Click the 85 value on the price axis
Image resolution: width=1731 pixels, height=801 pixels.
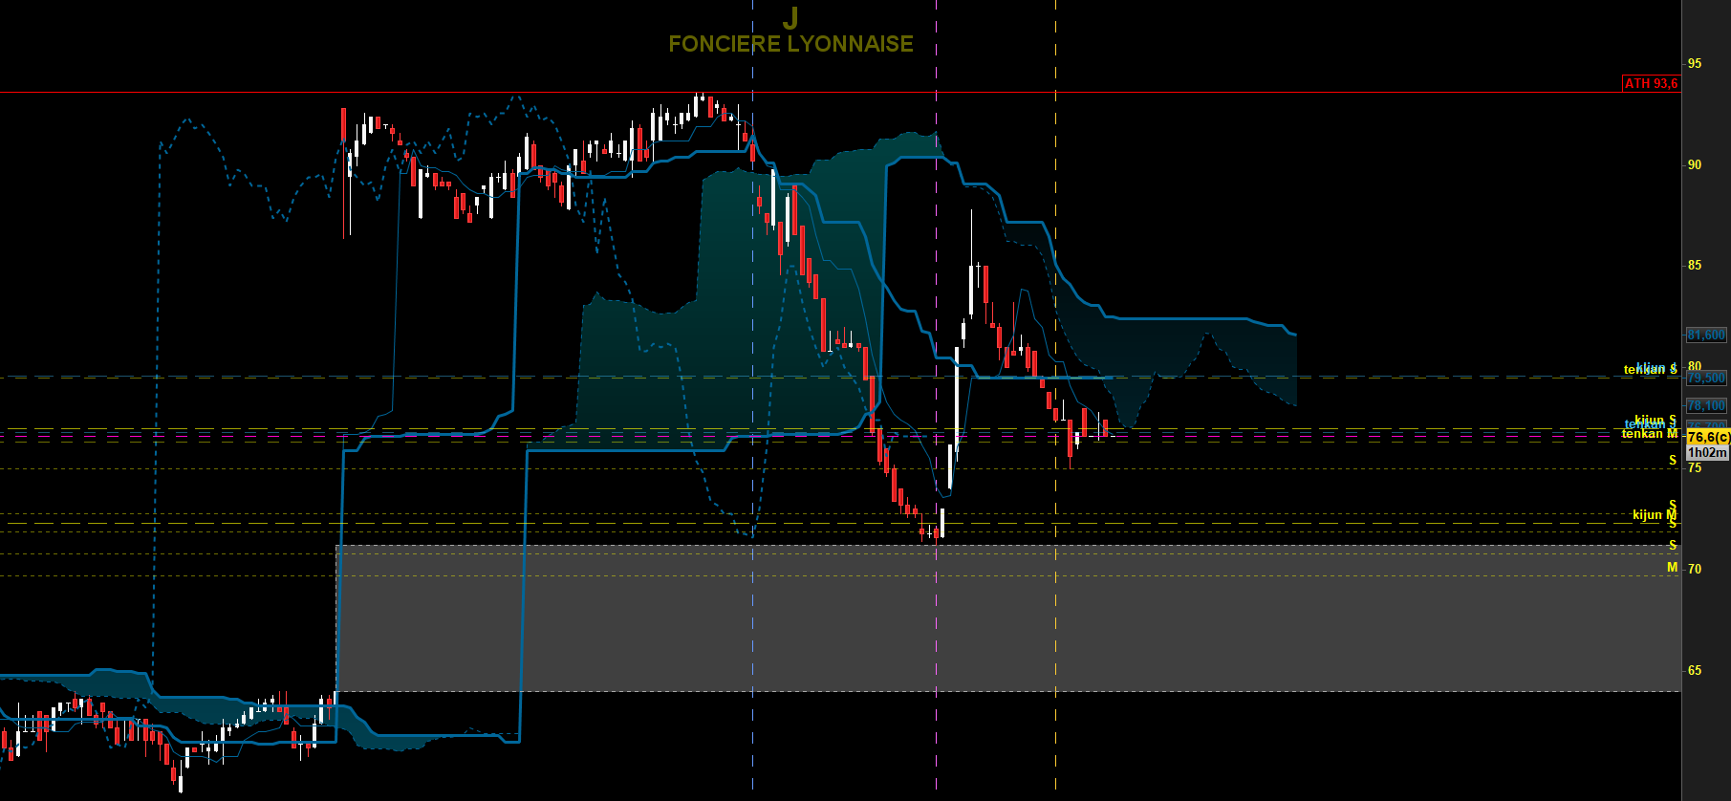tap(1695, 266)
